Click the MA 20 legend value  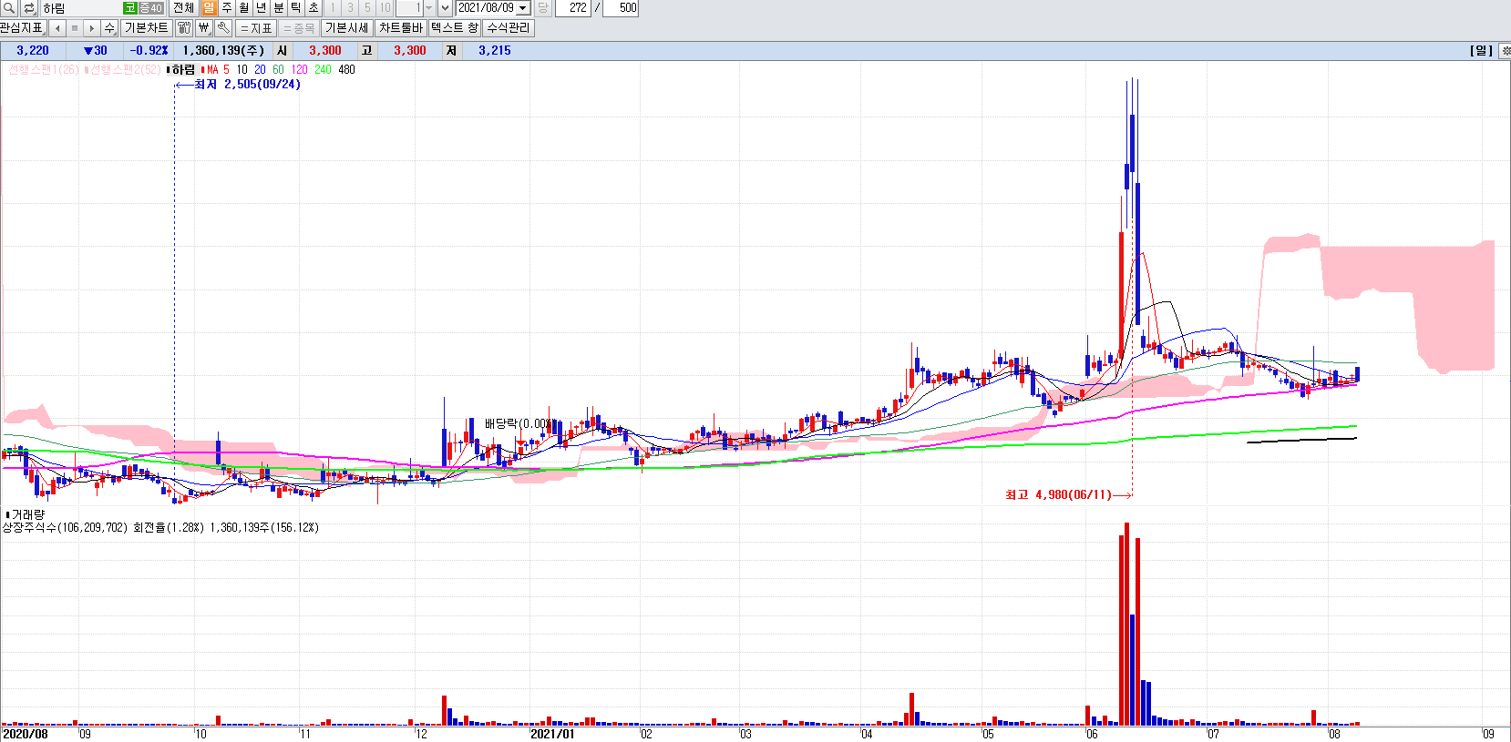point(260,69)
